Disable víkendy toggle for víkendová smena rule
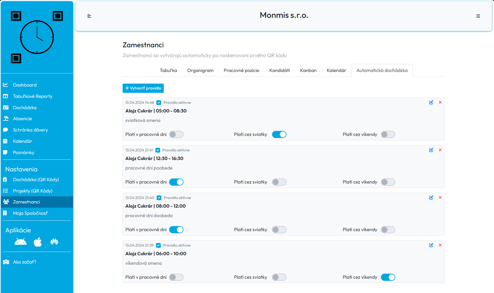Image resolution: width=494 pixels, height=293 pixels. 388,277
